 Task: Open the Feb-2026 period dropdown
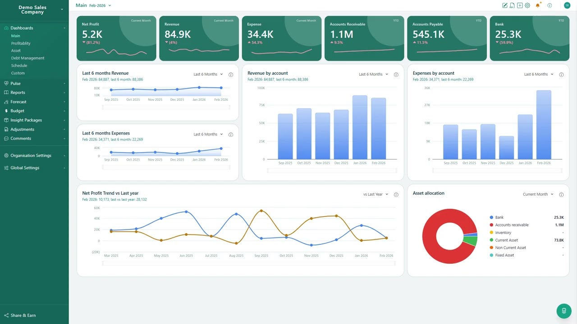[100, 5]
